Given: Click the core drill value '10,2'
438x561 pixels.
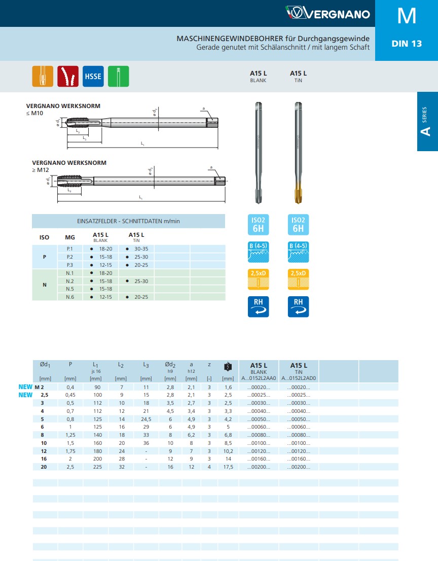Looking at the screenshot, I should (x=228, y=451).
